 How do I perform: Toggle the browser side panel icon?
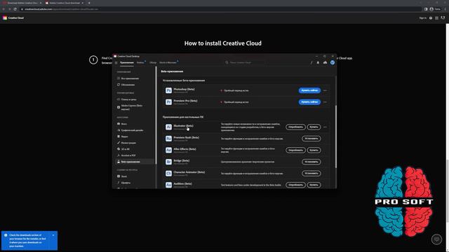tap(426, 9)
